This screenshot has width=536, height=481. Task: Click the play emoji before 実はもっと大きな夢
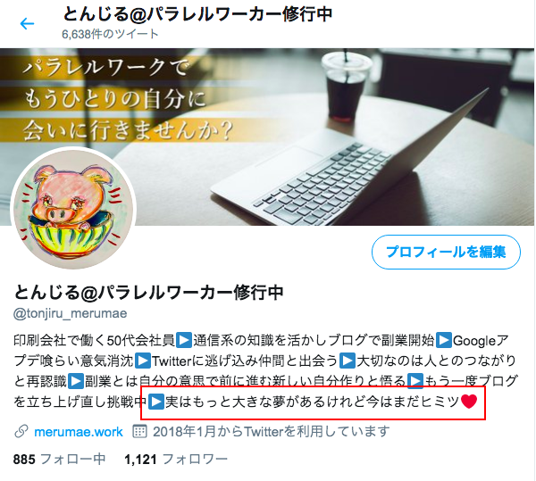coord(156,402)
